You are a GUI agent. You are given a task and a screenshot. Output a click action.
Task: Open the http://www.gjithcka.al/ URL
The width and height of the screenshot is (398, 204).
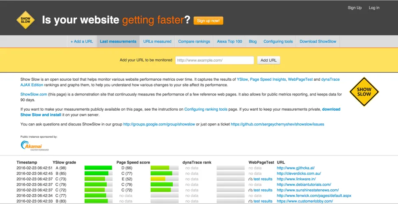[x=296, y=168]
